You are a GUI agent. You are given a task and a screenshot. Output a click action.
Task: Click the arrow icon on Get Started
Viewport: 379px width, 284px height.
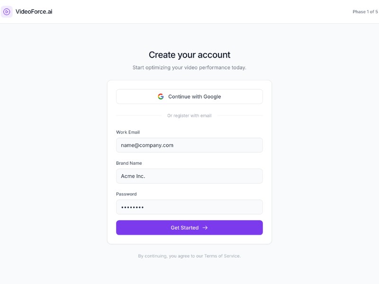pyautogui.click(x=205, y=228)
